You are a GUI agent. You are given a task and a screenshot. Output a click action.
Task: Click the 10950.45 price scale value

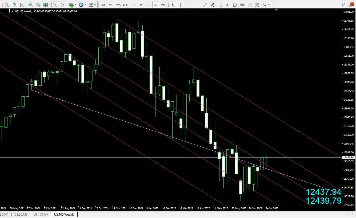coord(349,205)
